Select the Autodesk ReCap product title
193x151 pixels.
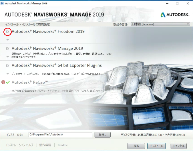[x=30, y=82]
